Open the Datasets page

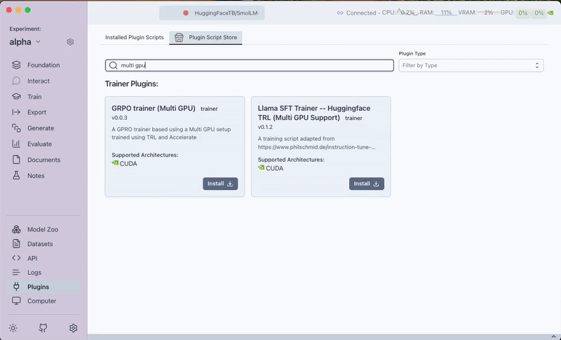[x=39, y=244]
